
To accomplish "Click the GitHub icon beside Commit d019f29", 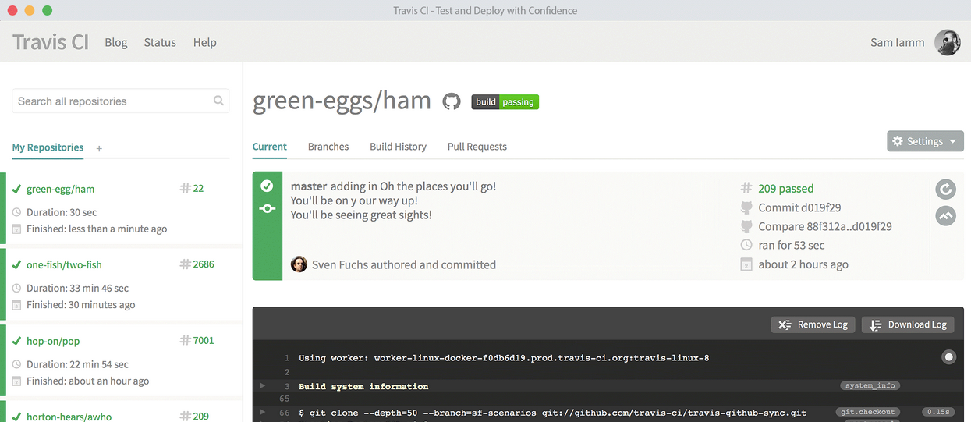I will [x=746, y=207].
